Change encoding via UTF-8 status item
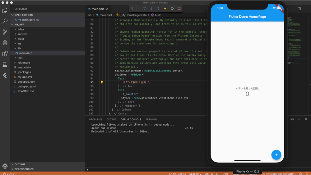This screenshot has height=175, width=311. click(x=209, y=174)
